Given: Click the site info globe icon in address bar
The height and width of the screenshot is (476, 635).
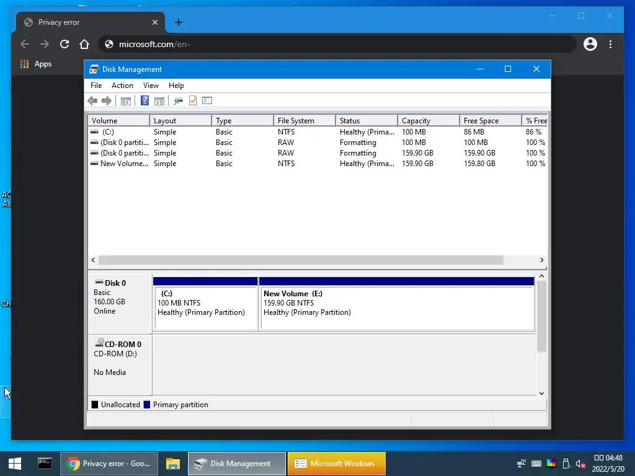Looking at the screenshot, I should [x=109, y=44].
